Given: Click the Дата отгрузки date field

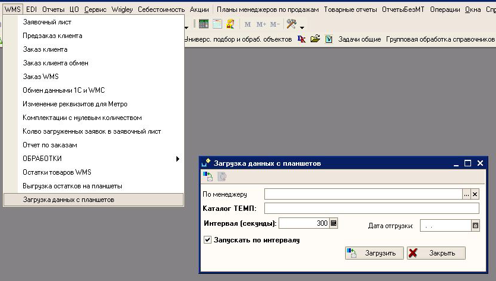Looking at the screenshot, I should (446, 226).
